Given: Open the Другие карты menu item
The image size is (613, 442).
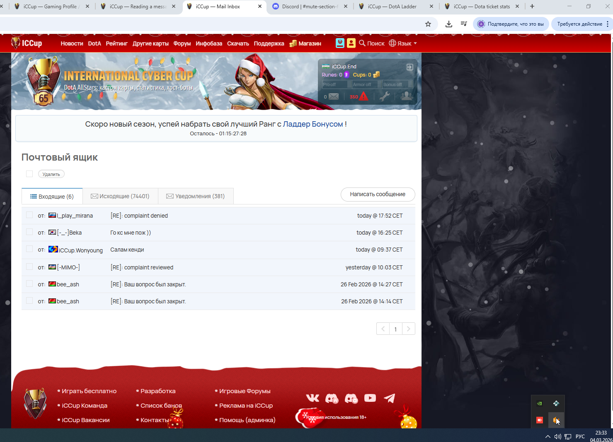Looking at the screenshot, I should 150,43.
